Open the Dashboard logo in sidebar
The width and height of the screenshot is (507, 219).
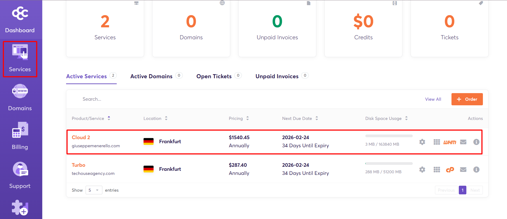(20, 14)
